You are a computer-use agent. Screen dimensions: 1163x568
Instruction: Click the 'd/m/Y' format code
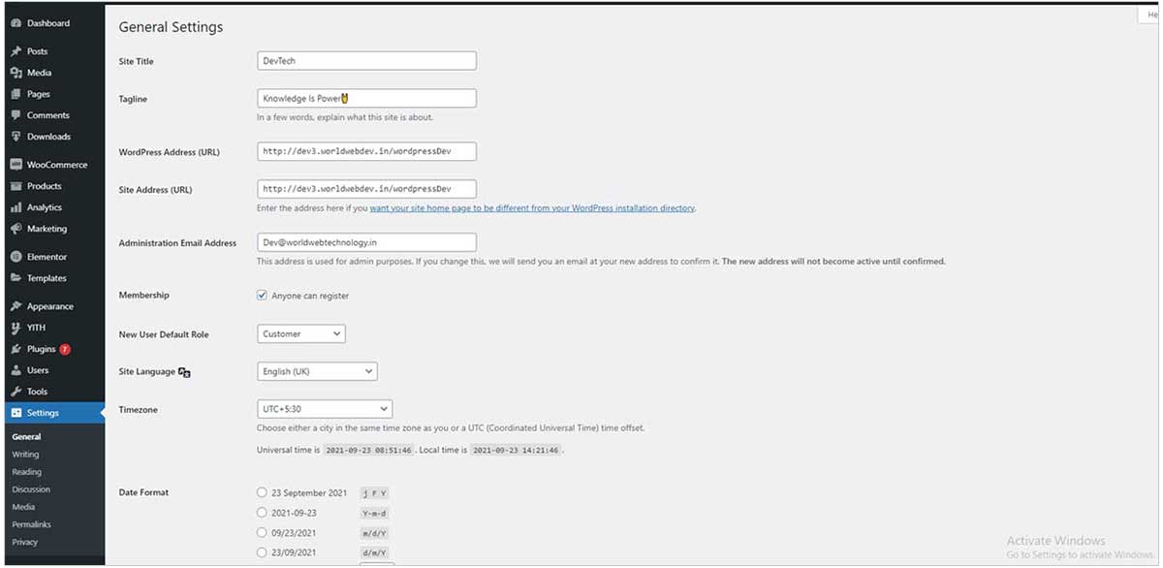(374, 552)
